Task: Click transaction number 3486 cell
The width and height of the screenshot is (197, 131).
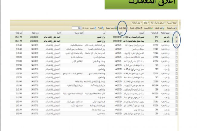Action: click(157, 110)
